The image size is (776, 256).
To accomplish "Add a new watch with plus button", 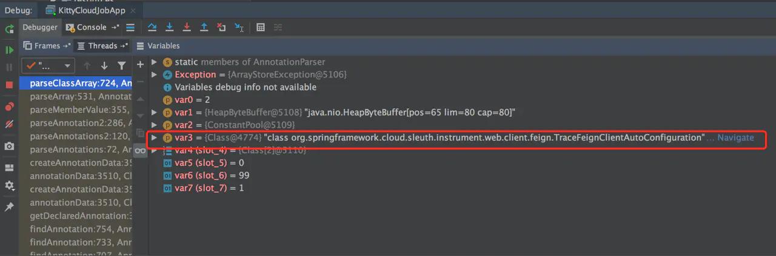I will tap(140, 64).
